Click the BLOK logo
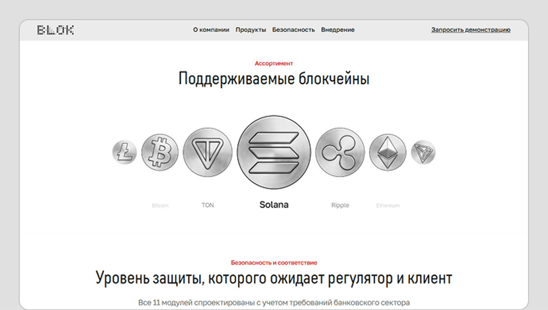This screenshot has height=310, width=548. click(x=55, y=30)
